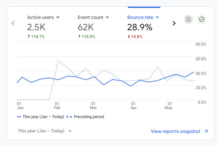Image resolution: width=218 pixels, height=145 pixels.
Task: Click the 01 Apr label on the chart axis
Action: [x=133, y=106]
